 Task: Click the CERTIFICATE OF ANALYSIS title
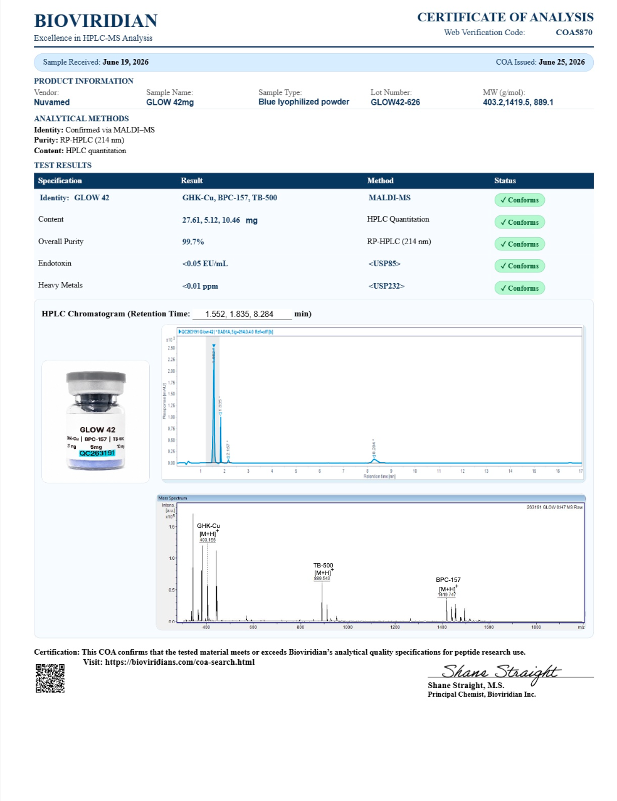[x=505, y=18]
